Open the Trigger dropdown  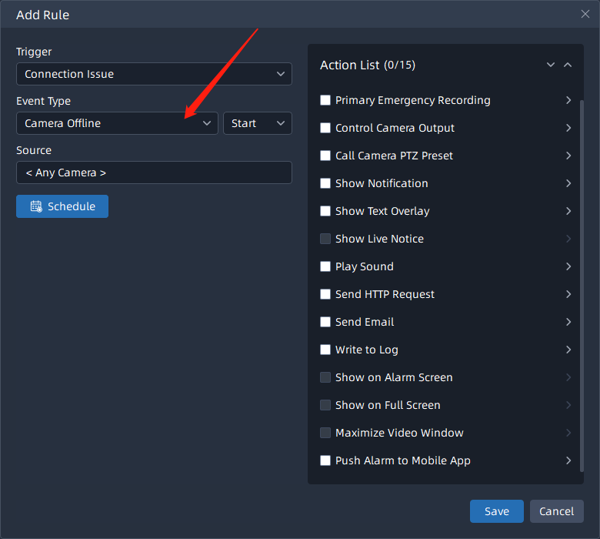pyautogui.click(x=154, y=74)
